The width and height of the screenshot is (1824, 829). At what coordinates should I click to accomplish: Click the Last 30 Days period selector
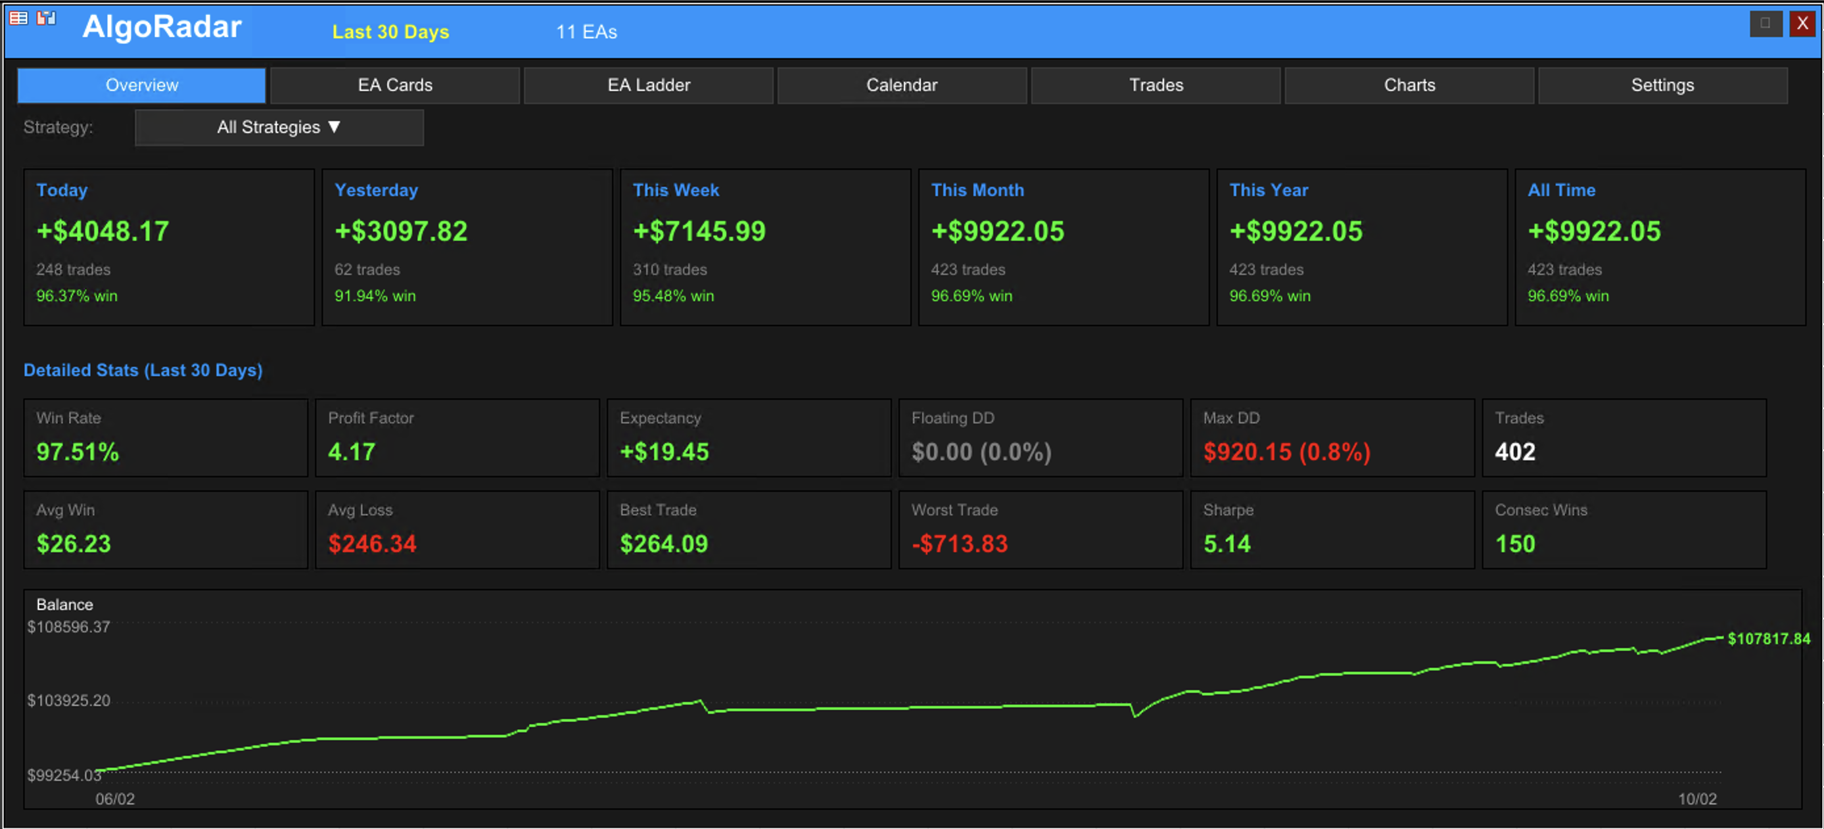[x=390, y=32]
